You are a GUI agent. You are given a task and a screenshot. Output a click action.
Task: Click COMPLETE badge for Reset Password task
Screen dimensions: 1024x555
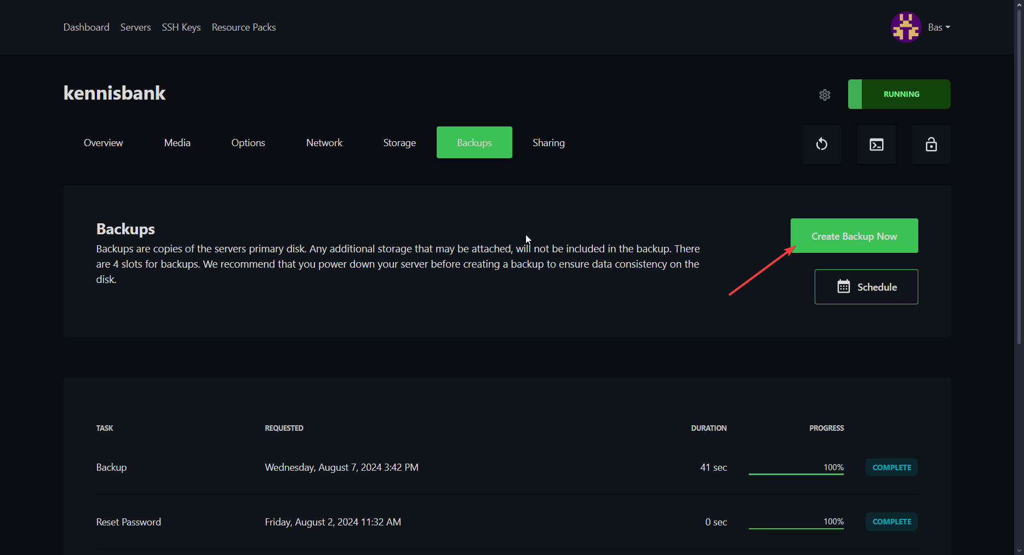[891, 522]
